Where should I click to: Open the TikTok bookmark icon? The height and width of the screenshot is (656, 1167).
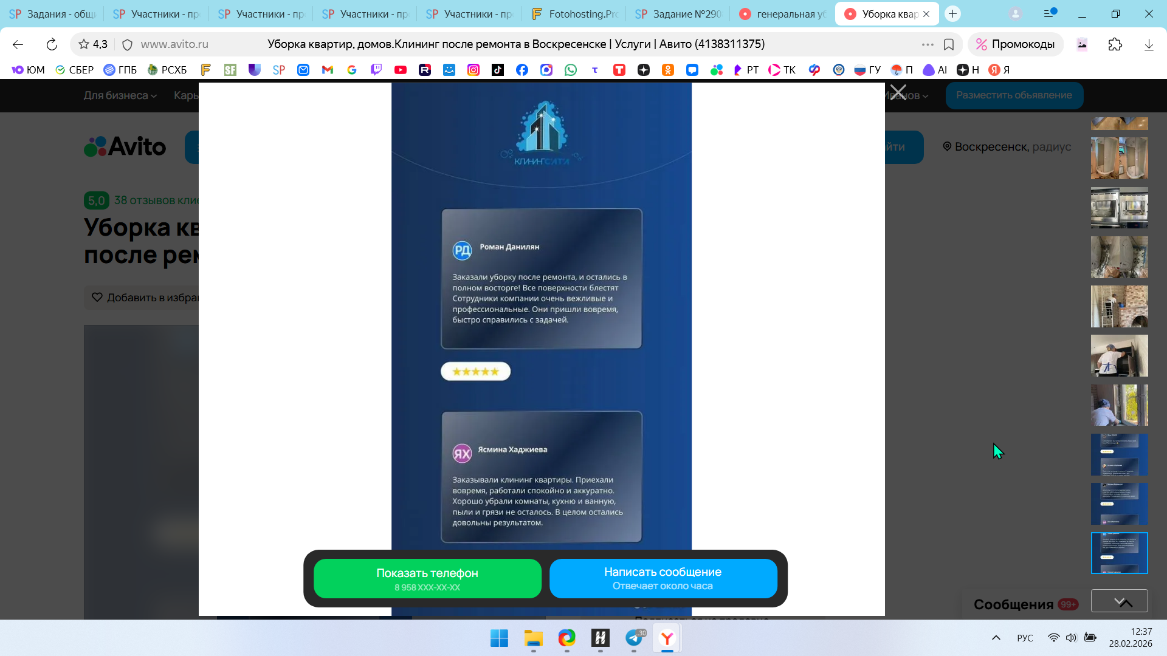pyautogui.click(x=497, y=70)
